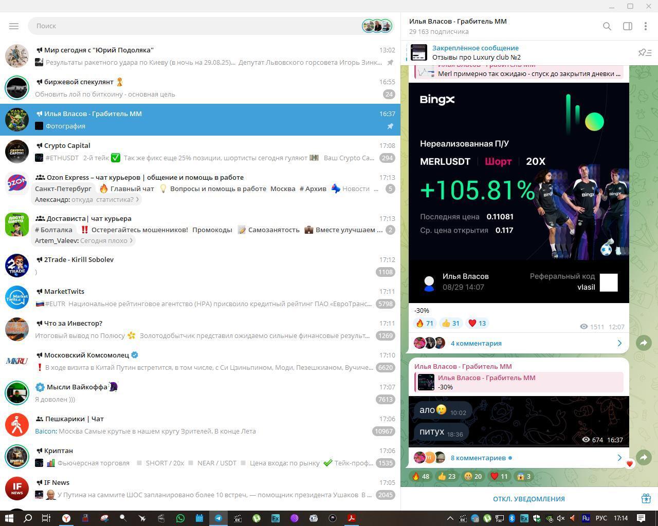Open the 'биржевой спекулянт' channel

(x=200, y=88)
